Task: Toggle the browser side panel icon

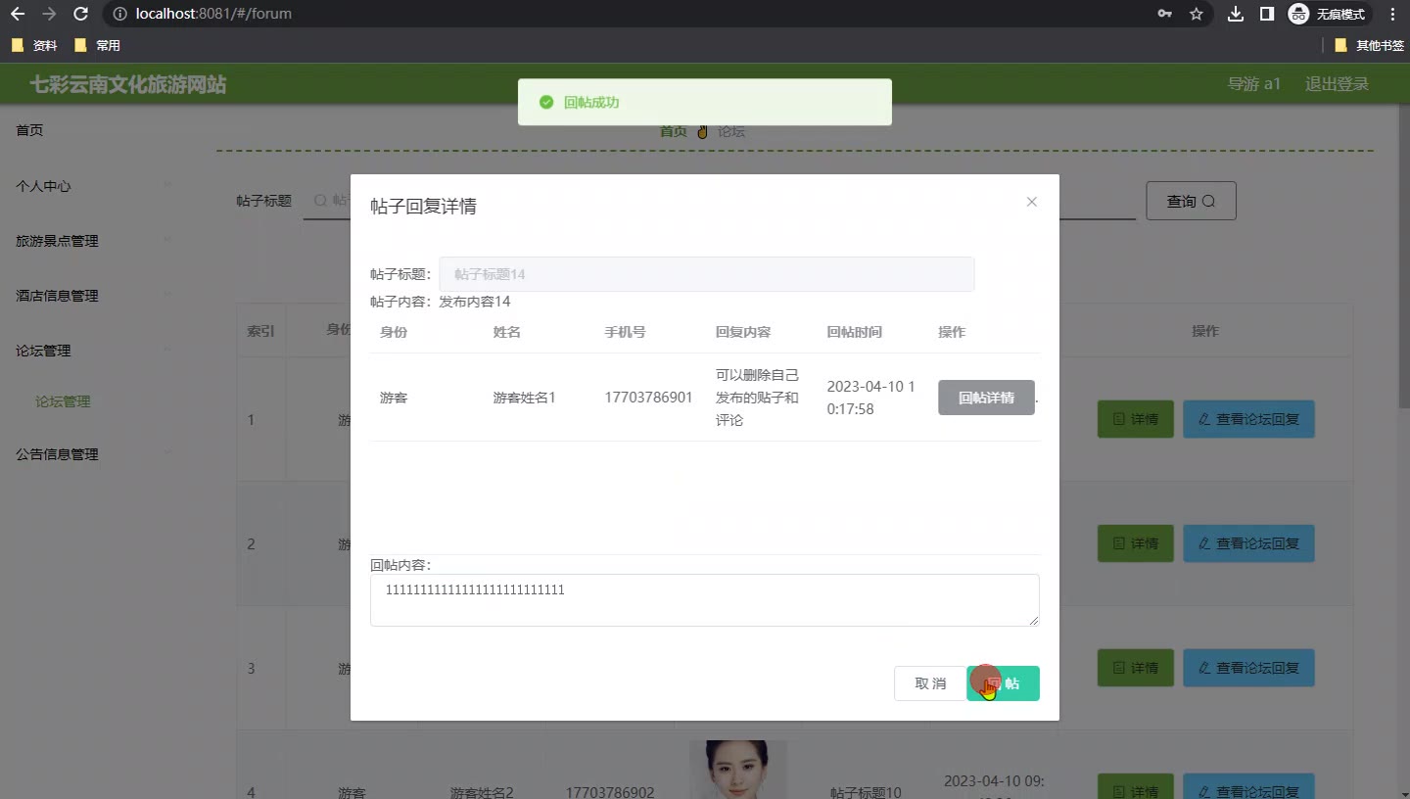Action: tap(1266, 14)
